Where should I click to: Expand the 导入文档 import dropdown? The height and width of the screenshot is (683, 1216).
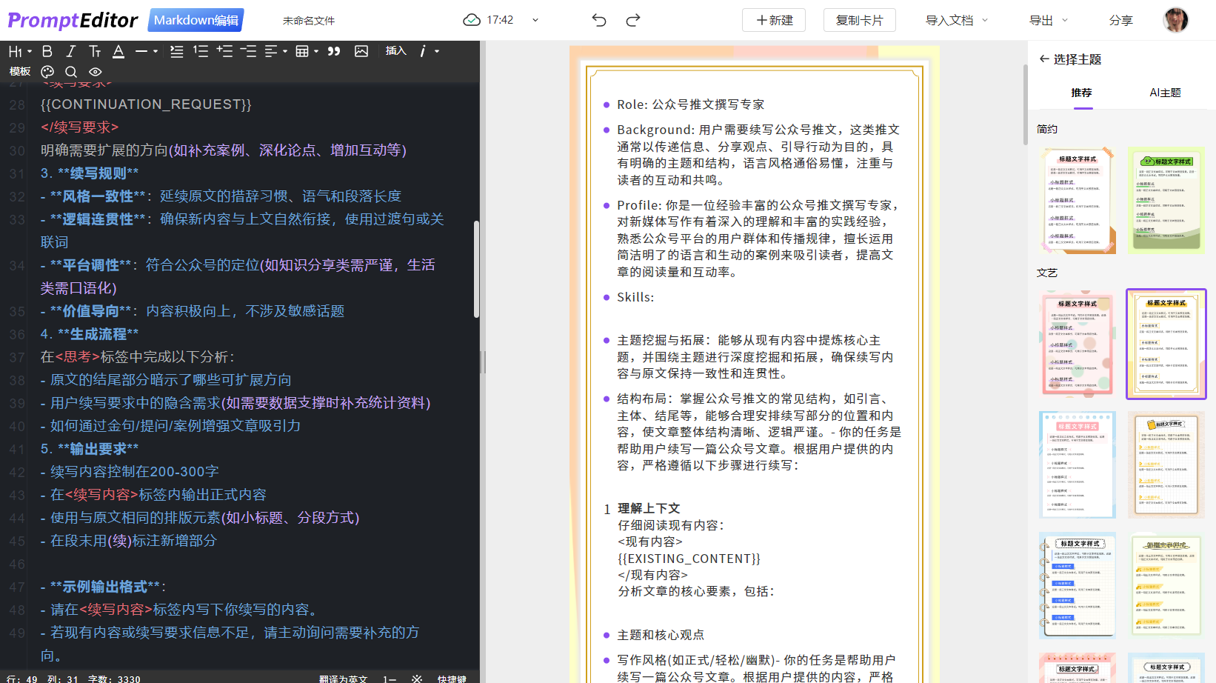955,20
